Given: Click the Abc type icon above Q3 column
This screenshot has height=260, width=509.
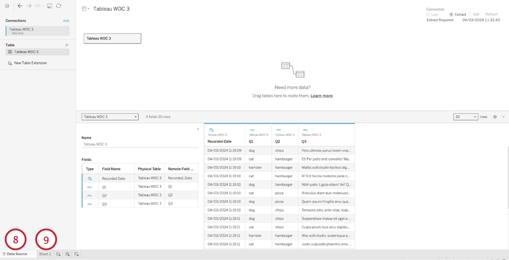Looking at the screenshot, I should coord(305,129).
